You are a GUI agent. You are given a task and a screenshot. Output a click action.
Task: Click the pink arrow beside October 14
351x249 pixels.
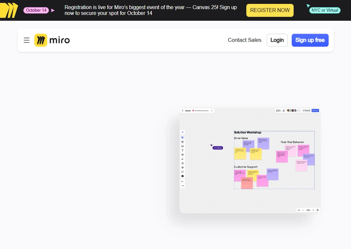click(x=53, y=10)
